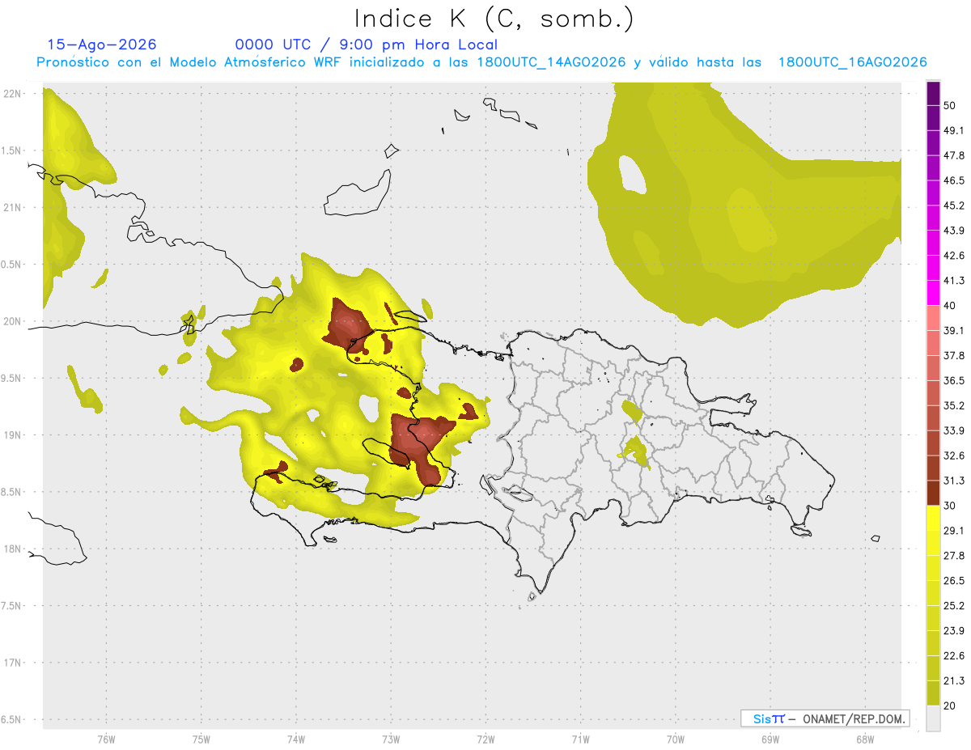Click the '45.2' value on color scale
The image size is (971, 750).
pos(954,206)
